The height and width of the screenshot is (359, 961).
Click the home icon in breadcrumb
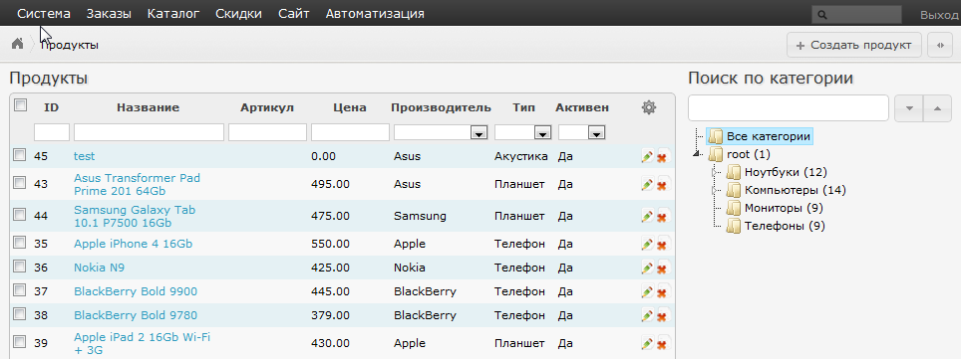click(x=17, y=44)
